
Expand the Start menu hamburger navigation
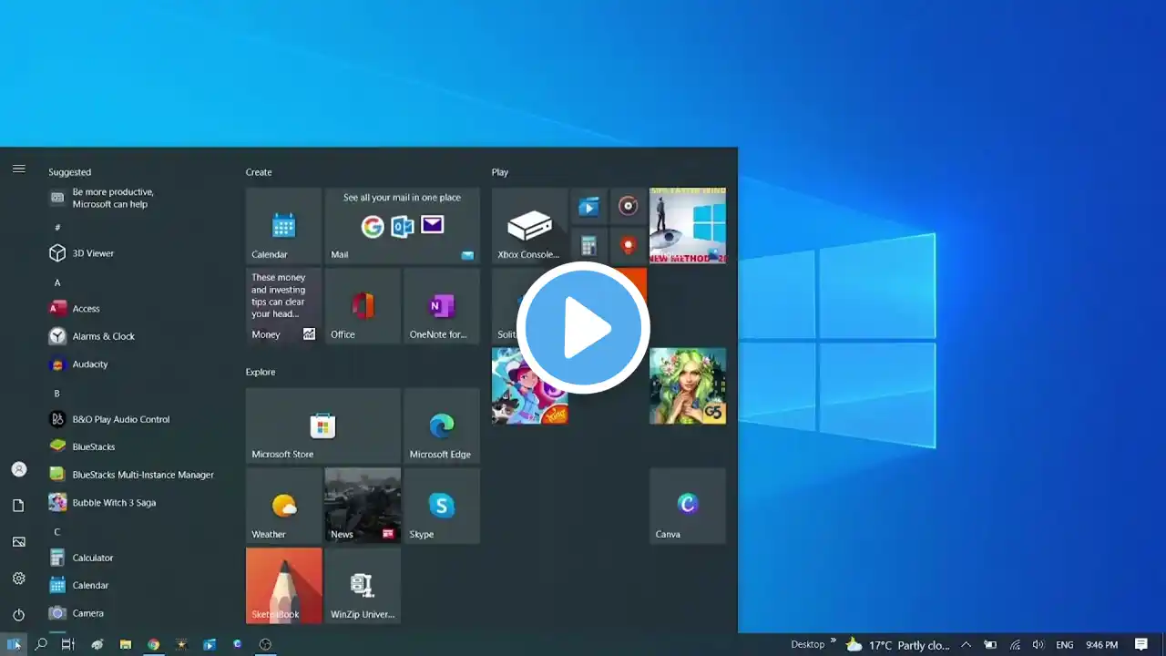coord(18,169)
